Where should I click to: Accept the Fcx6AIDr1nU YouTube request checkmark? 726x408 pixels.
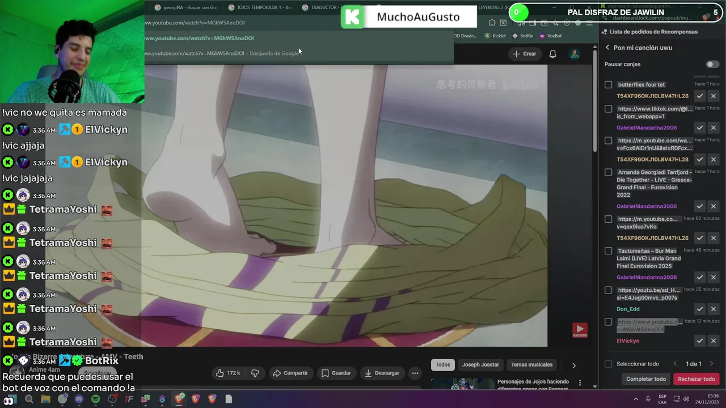click(x=700, y=160)
